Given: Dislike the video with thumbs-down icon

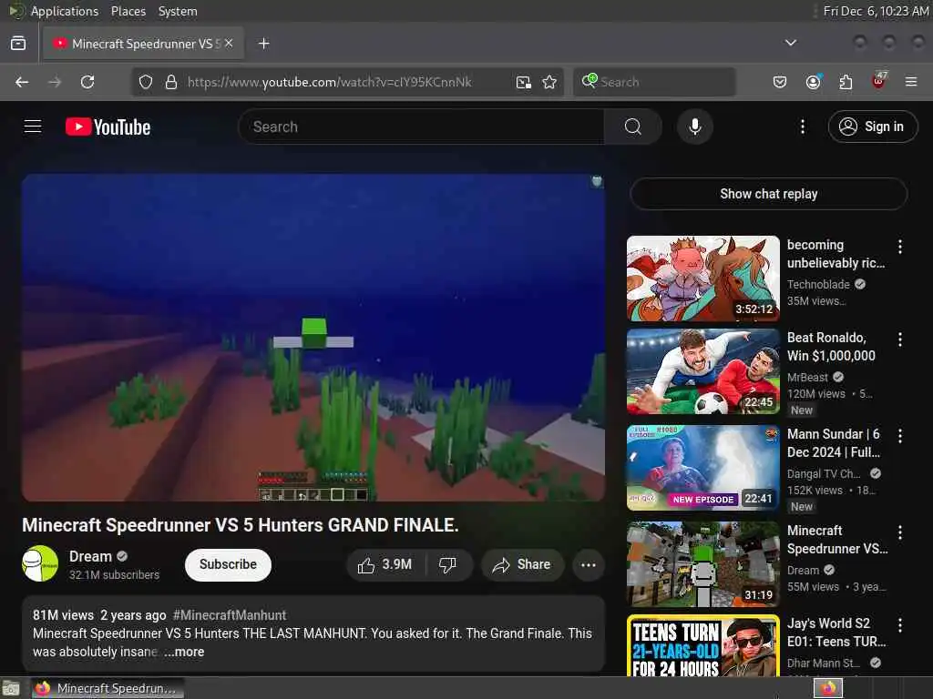Looking at the screenshot, I should click(447, 564).
